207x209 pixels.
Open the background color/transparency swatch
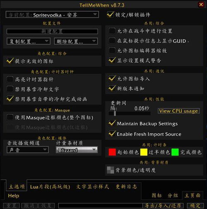pyautogui.click(x=111, y=170)
